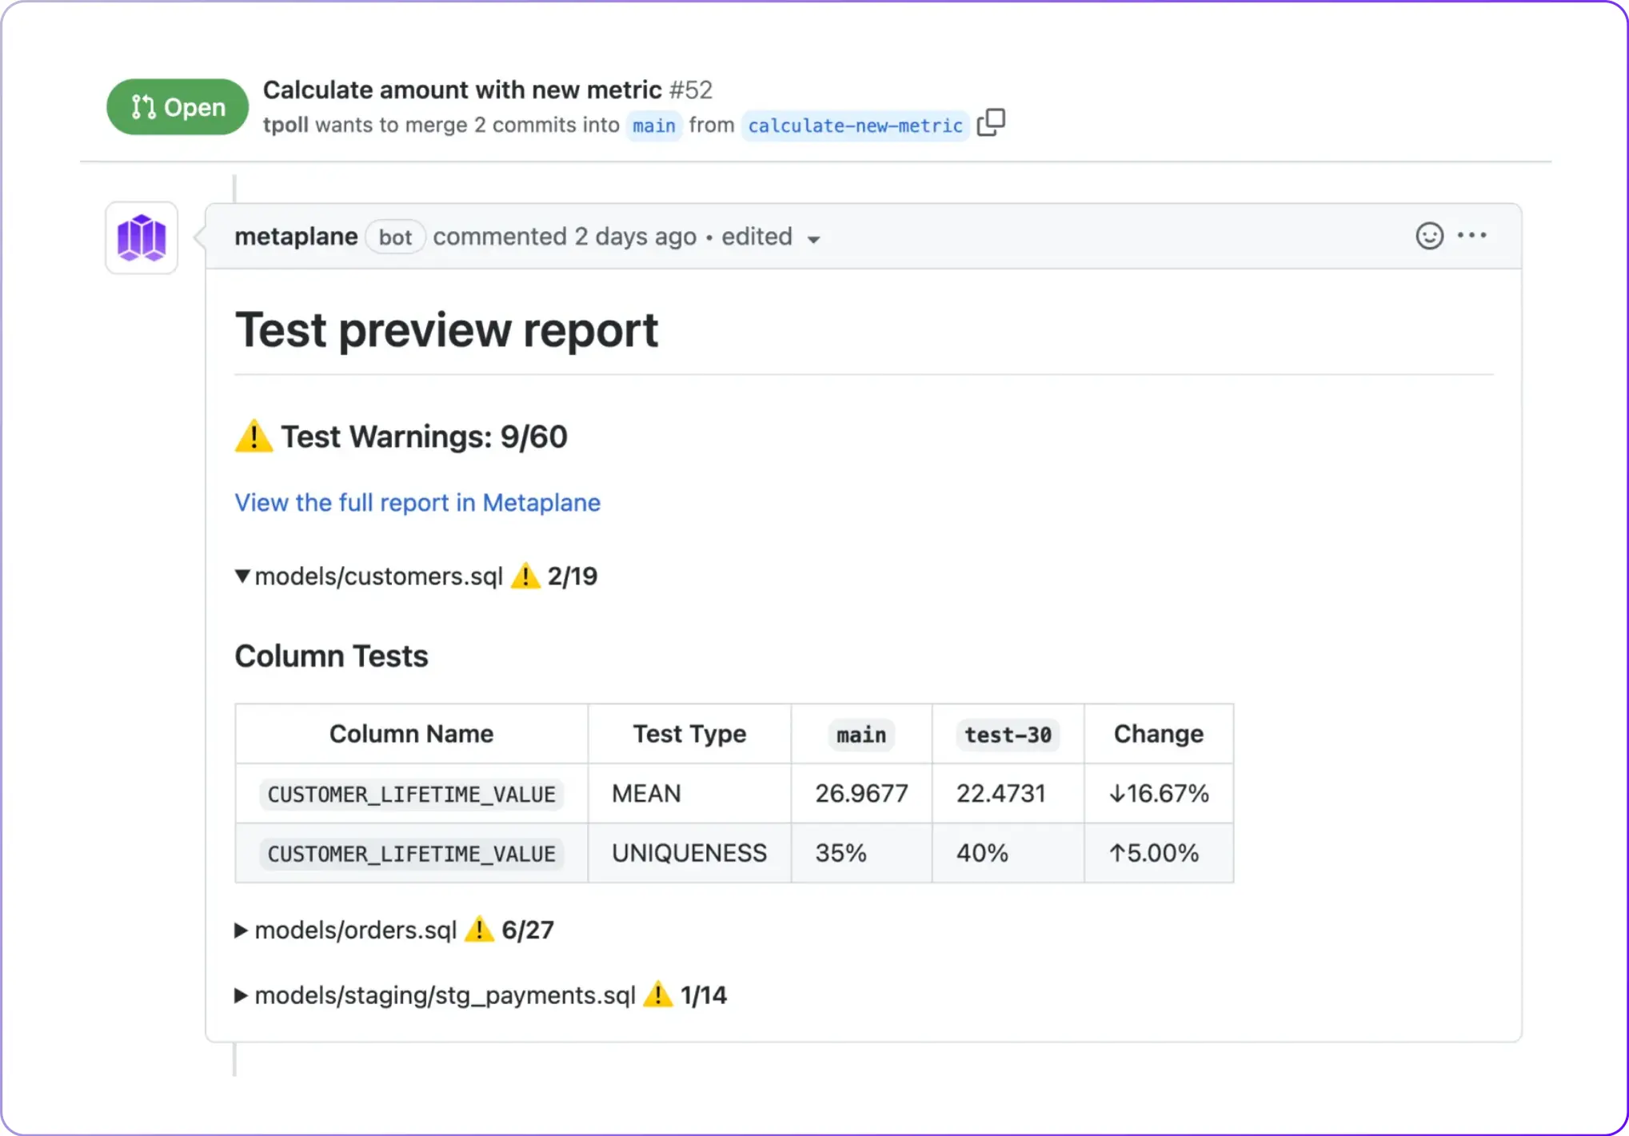View the full report in Metaplane

coord(417,503)
